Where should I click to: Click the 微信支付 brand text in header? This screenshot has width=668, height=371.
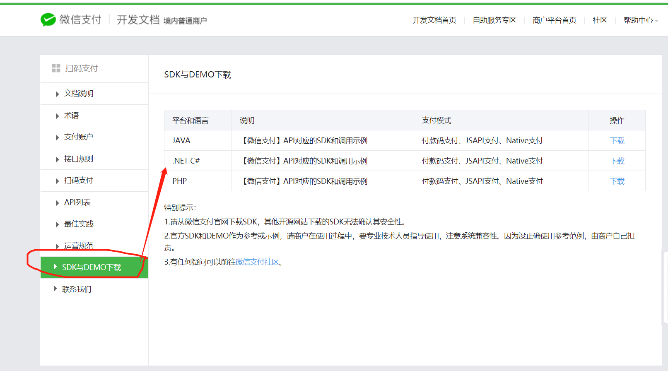pos(80,19)
